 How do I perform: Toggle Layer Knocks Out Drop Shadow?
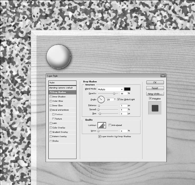click(99, 136)
